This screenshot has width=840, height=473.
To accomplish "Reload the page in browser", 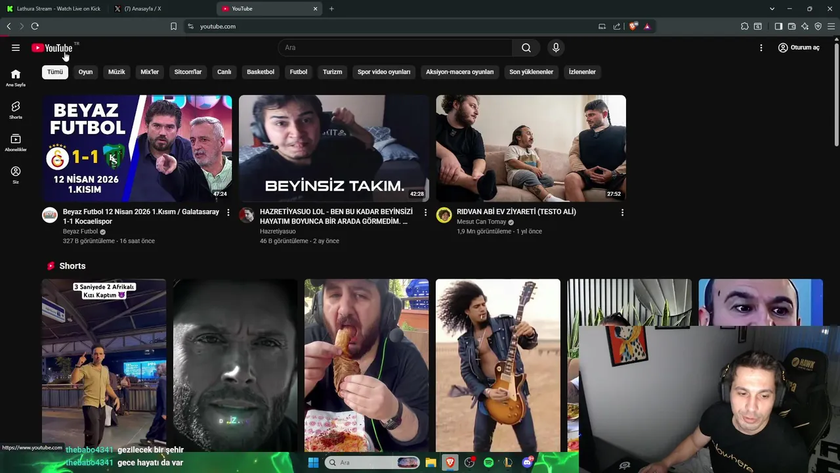I will click(35, 26).
